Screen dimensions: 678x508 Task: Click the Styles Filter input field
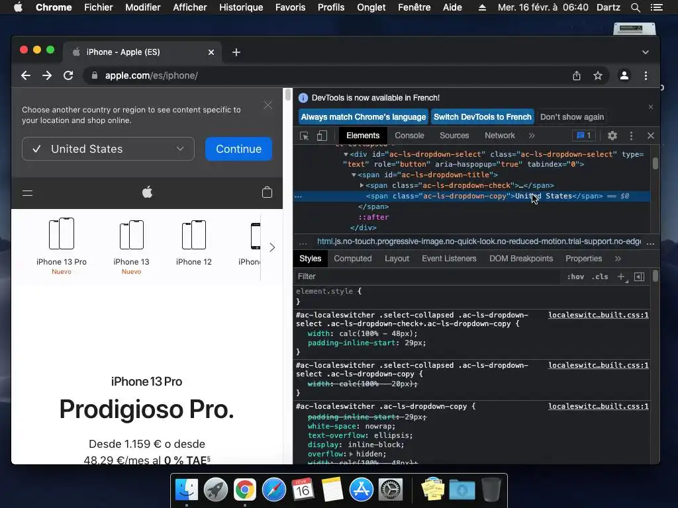428,276
